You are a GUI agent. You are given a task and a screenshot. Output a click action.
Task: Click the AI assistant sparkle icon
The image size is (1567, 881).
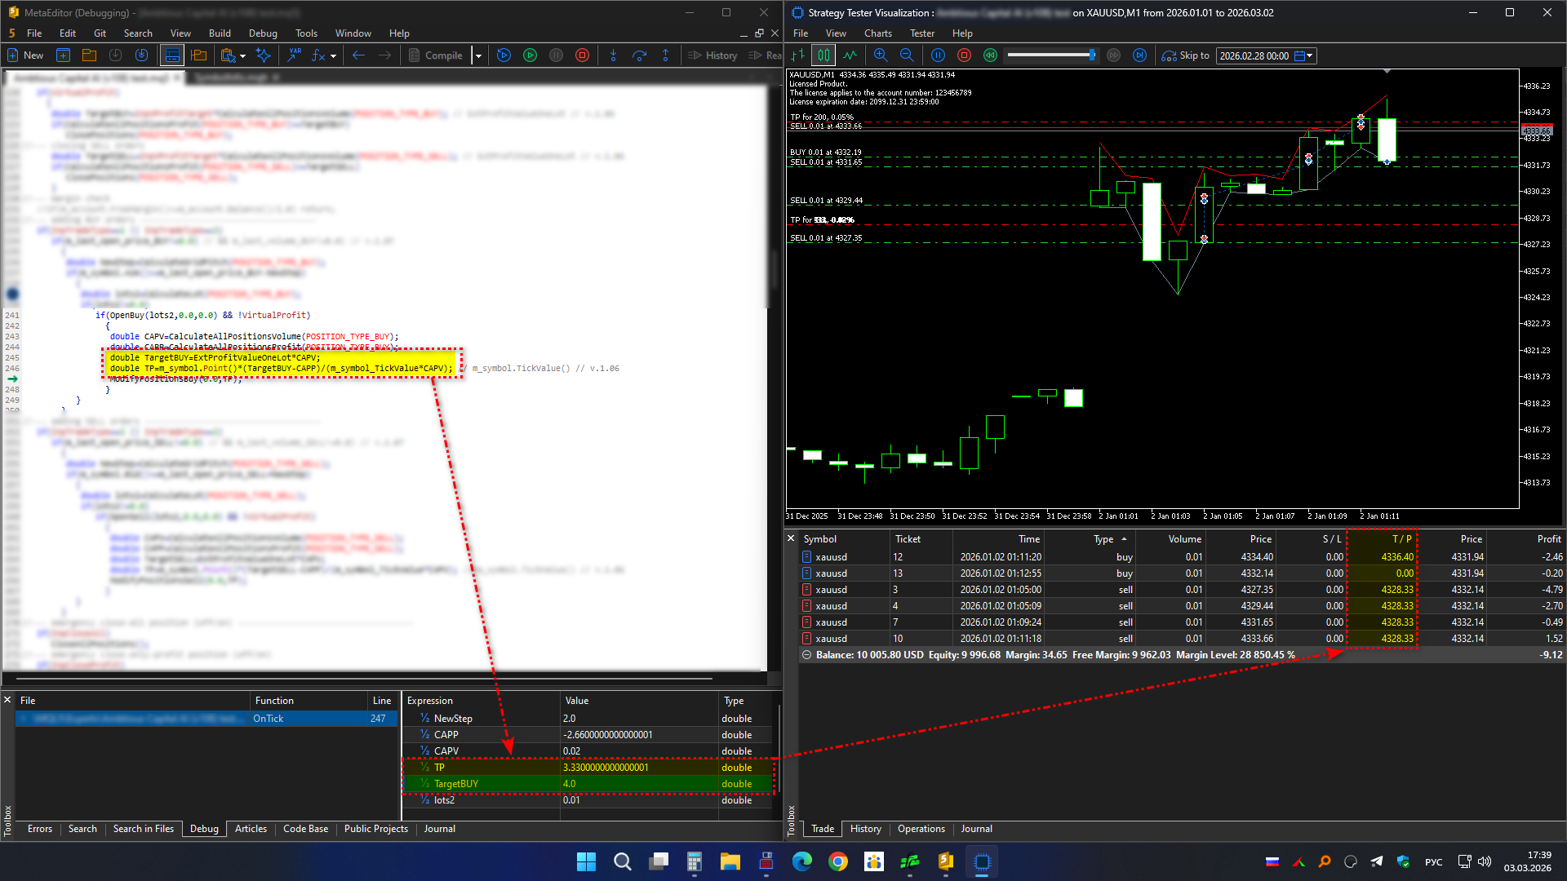tap(263, 55)
